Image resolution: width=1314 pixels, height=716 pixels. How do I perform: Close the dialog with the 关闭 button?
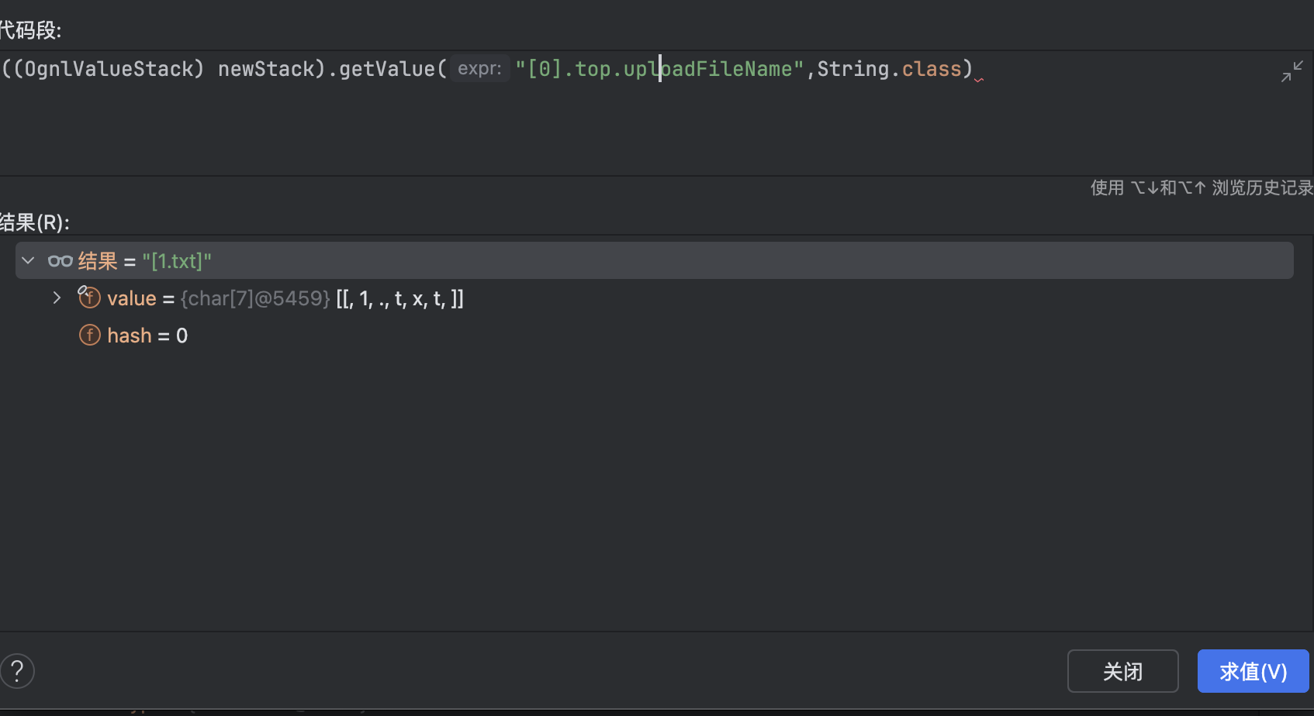(x=1122, y=670)
